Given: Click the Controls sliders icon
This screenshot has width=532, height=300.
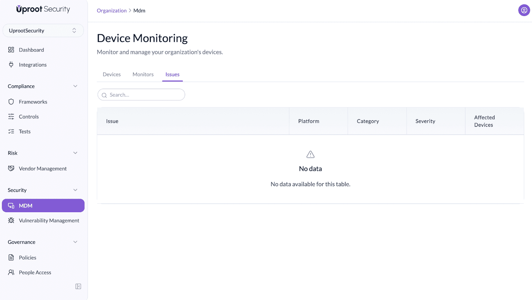Looking at the screenshot, I should [11, 117].
